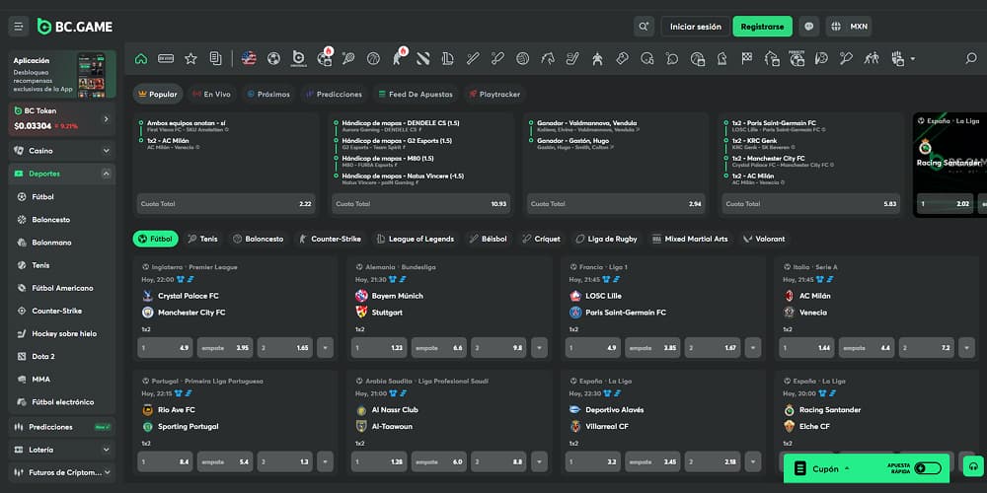Select the USA flag sports icon
Screen dimensions: 987x493
click(249, 58)
